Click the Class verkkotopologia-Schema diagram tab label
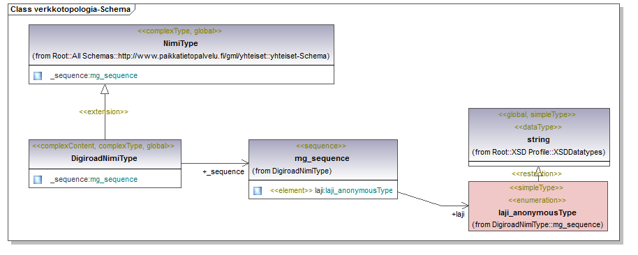The height and width of the screenshot is (255, 638). coord(71,9)
